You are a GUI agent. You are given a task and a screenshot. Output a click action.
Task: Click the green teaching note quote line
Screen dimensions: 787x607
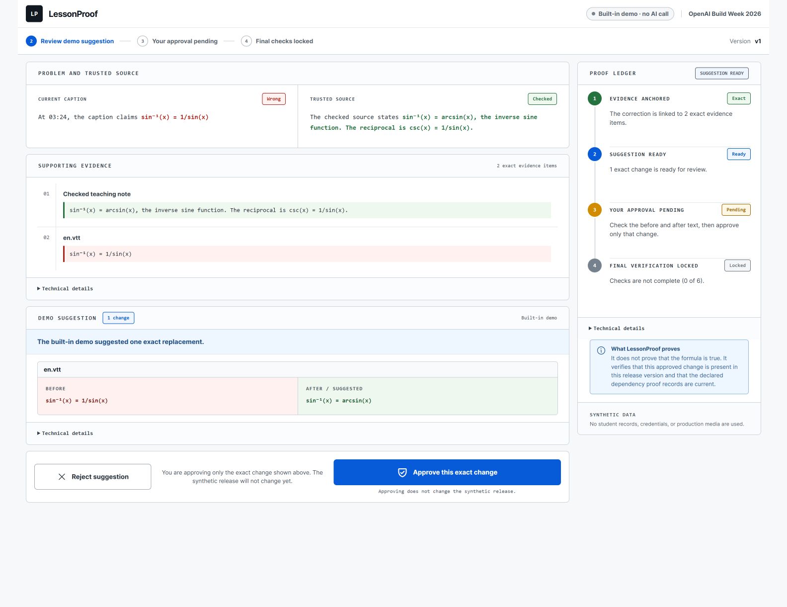(x=307, y=210)
